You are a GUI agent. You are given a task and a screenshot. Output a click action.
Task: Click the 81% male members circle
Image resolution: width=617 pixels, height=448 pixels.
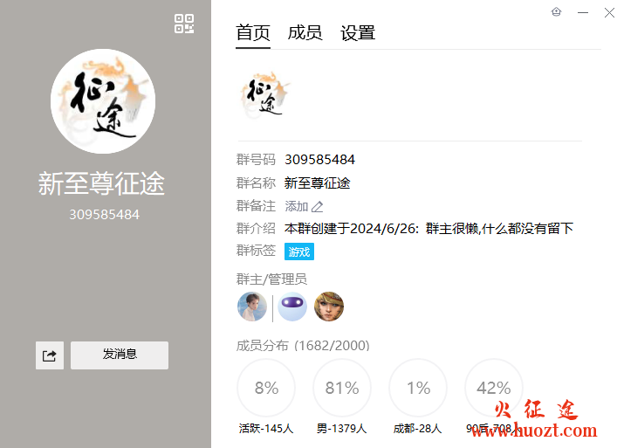coord(342,388)
